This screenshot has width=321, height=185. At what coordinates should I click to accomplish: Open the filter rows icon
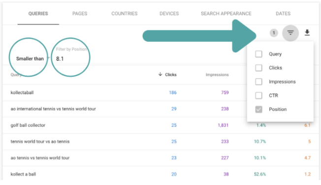pyautogui.click(x=290, y=33)
